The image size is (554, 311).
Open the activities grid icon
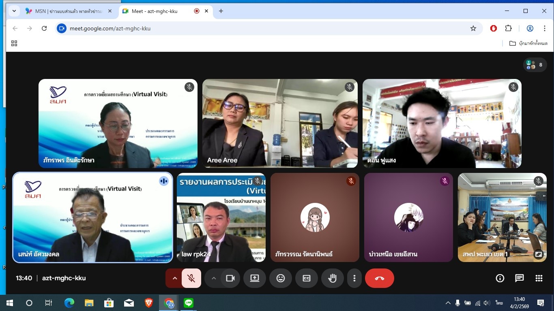(539, 278)
